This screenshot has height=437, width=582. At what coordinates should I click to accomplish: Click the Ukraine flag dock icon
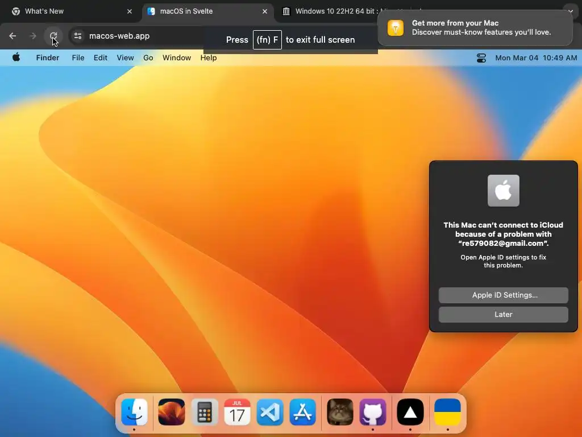[447, 412]
